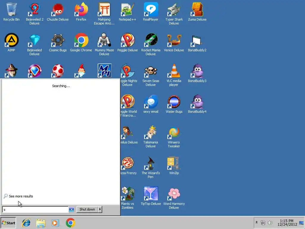Image resolution: width=305 pixels, height=229 pixels.
Task: Select the Peggle Deluxe shortcut
Action: 127,42
